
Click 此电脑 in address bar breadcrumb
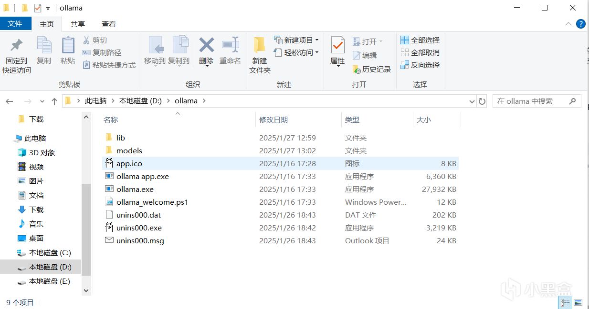pos(95,101)
